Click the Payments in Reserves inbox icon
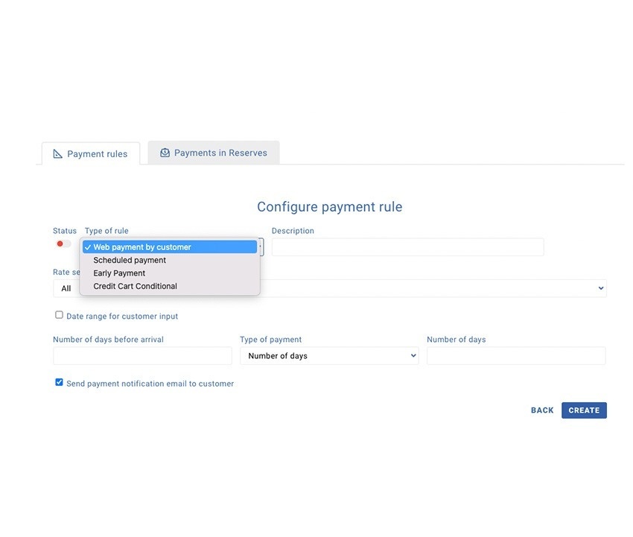This screenshot has height=537, width=633. (x=165, y=153)
